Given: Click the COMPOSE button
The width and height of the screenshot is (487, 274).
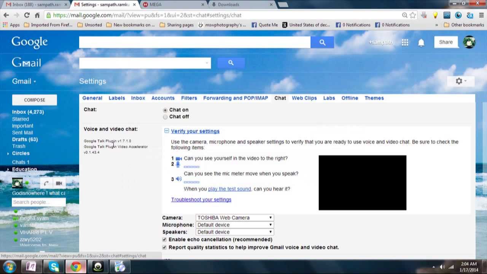Looking at the screenshot, I should point(35,100).
